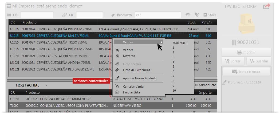The height and width of the screenshot is (114, 280).
Task: Choose Apuntar Nuevo Producto
Action: point(140,78)
